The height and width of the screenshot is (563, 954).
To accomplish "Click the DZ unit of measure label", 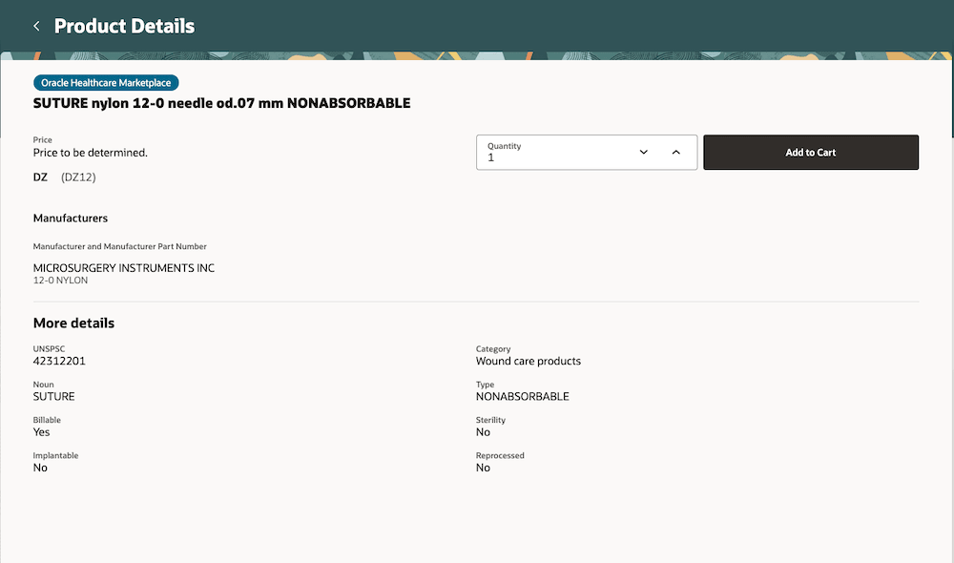I will point(39,177).
